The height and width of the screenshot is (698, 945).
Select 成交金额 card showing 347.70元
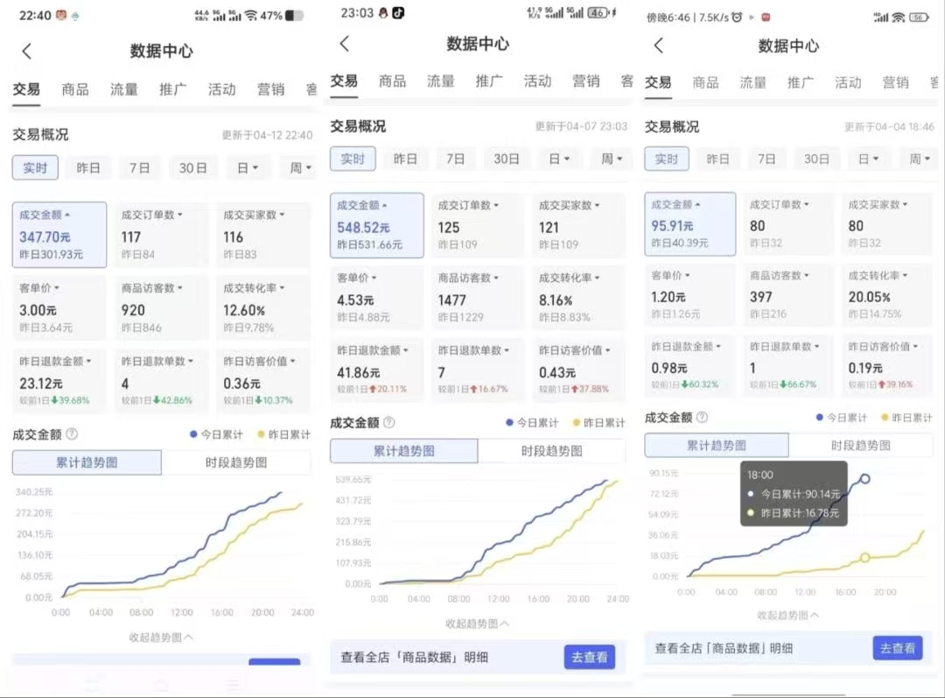tap(59, 235)
